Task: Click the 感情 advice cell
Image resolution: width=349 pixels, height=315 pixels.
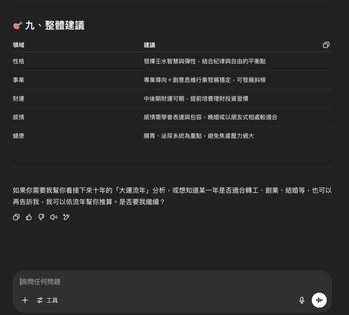Action: click(209, 117)
